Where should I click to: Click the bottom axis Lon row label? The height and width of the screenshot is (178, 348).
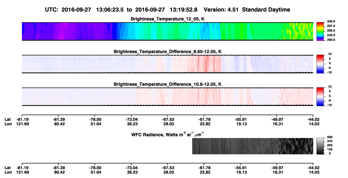pyautogui.click(x=8, y=172)
